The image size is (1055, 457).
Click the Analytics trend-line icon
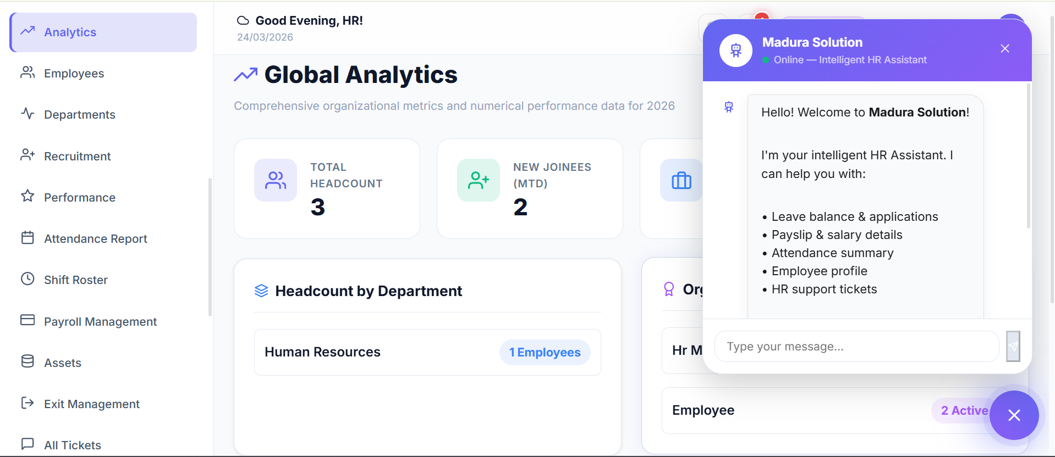[28, 31]
